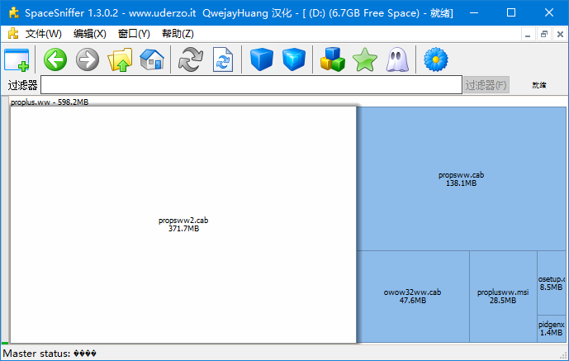
Task: Go forward with the gray arrow
Action: (88, 59)
